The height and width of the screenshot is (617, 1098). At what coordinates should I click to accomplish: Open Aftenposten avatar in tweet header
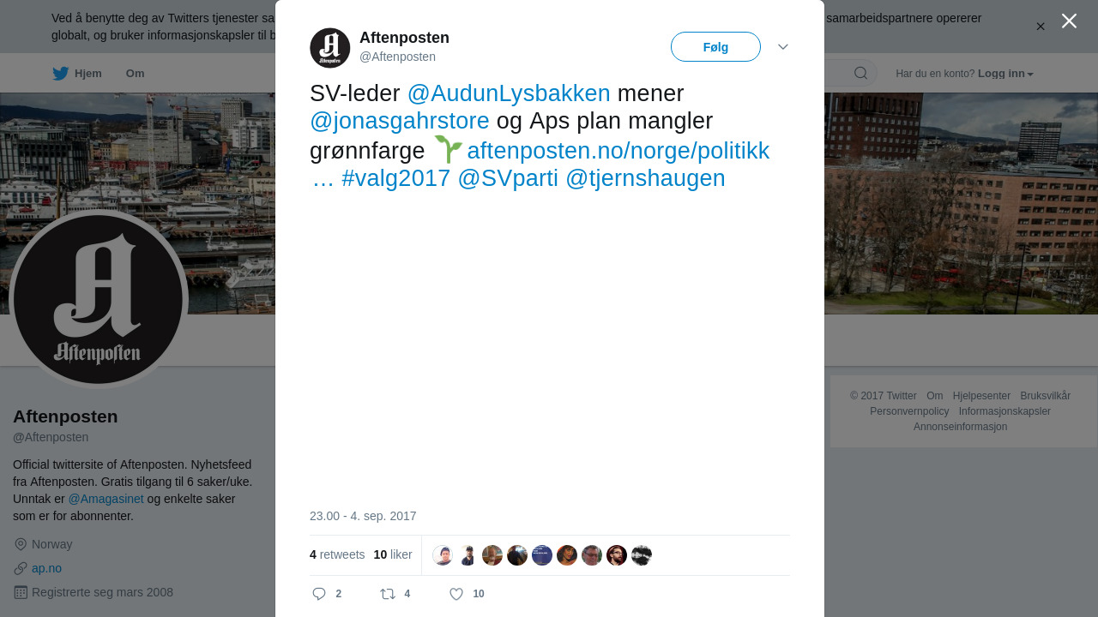click(330, 48)
